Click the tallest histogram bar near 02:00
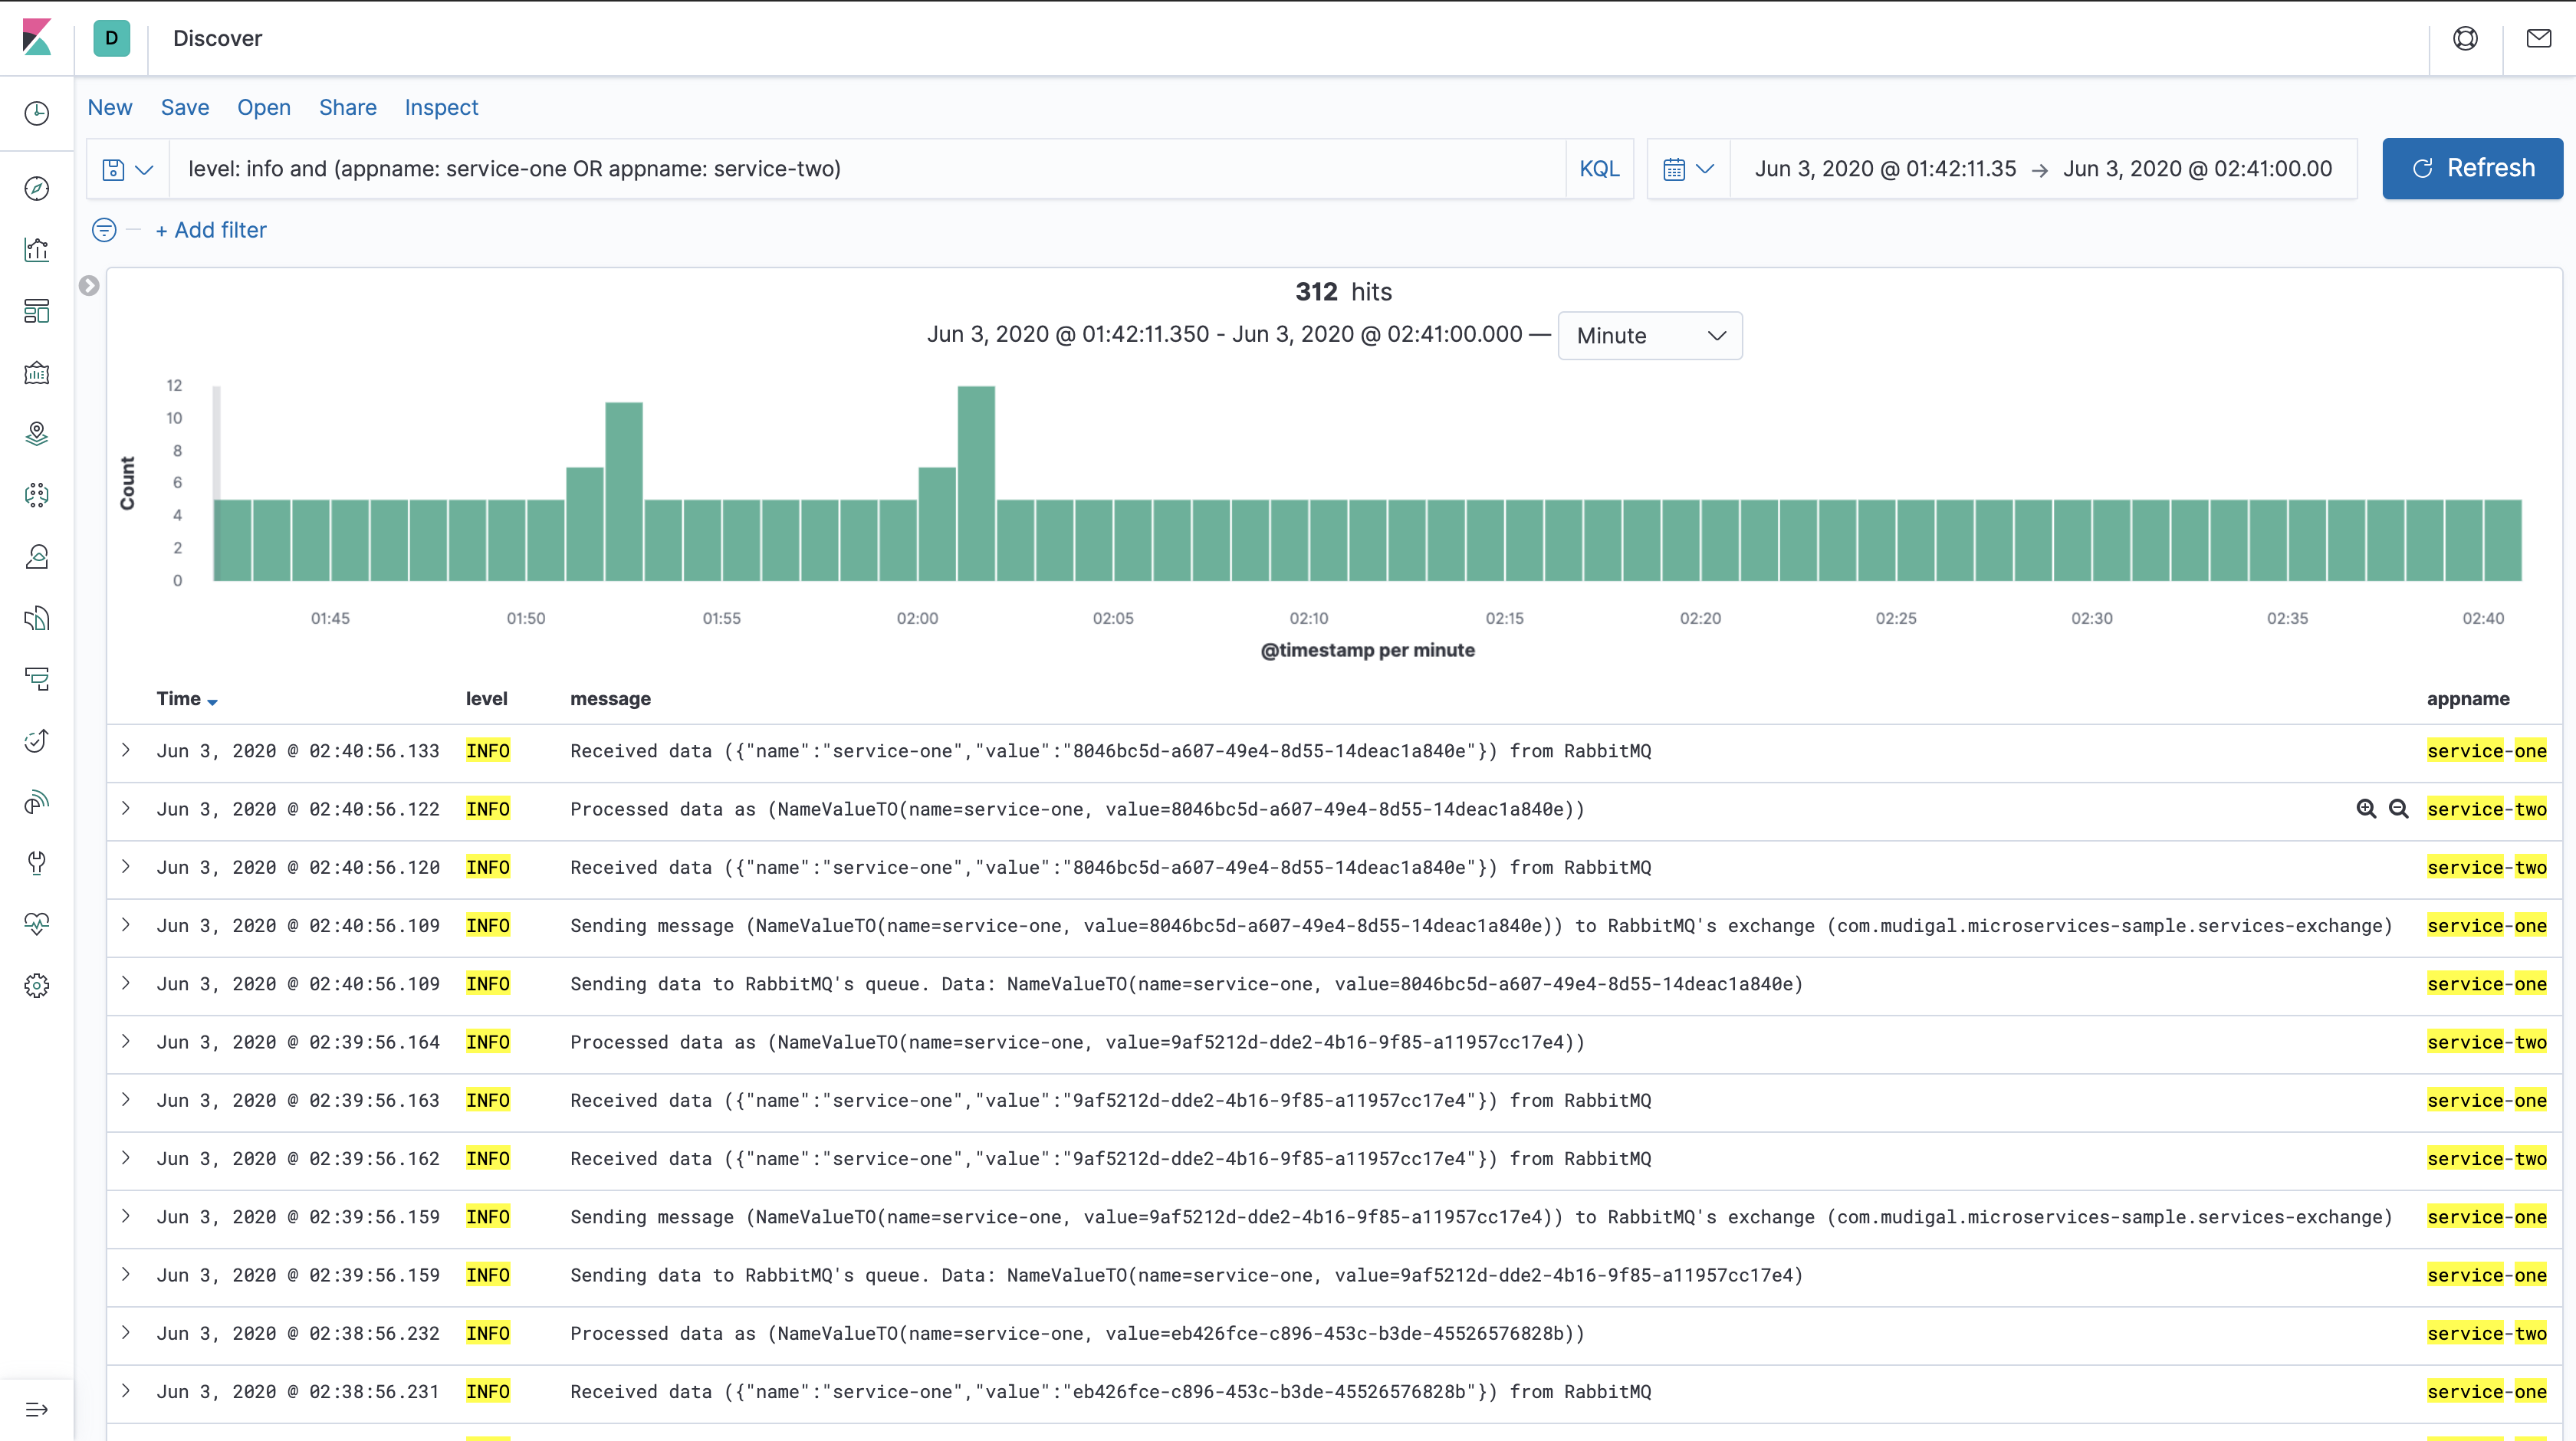The image size is (2576, 1441). coord(975,482)
